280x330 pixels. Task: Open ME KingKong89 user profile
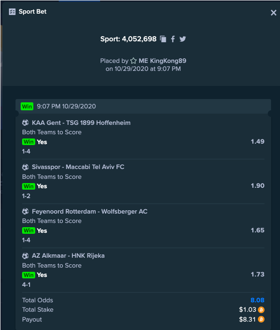click(x=163, y=61)
